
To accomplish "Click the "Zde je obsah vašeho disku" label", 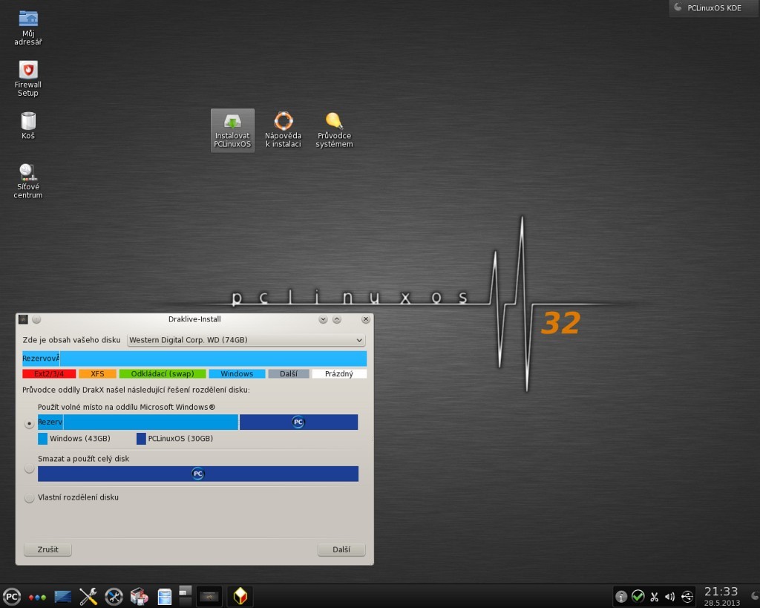I will click(71, 340).
